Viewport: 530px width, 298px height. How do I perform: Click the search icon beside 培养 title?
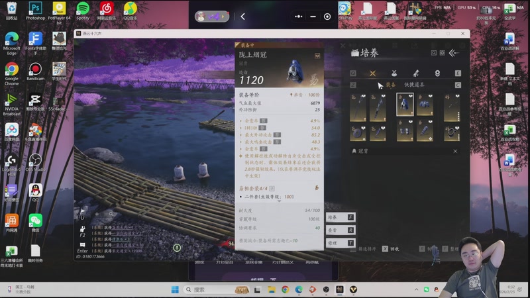(x=434, y=53)
